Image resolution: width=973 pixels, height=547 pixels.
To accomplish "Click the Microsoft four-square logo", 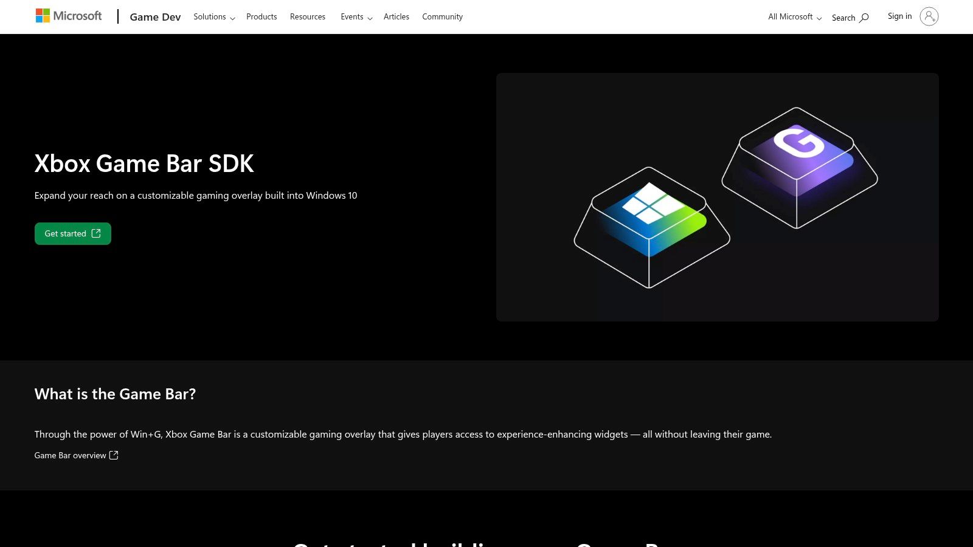I will tap(43, 16).
